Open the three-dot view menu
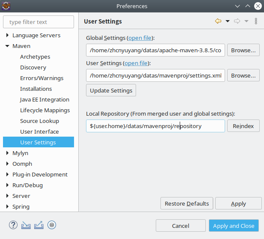This screenshot has width=264, height=239. tap(256, 21)
